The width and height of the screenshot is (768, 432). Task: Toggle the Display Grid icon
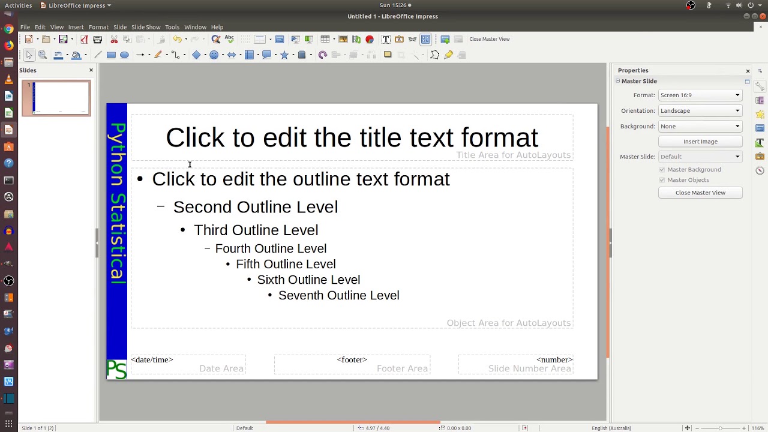point(246,39)
